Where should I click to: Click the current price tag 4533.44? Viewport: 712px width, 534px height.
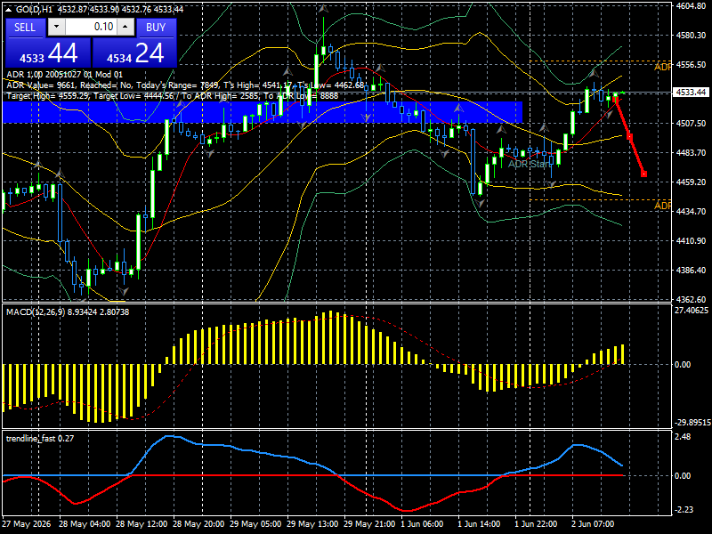691,93
